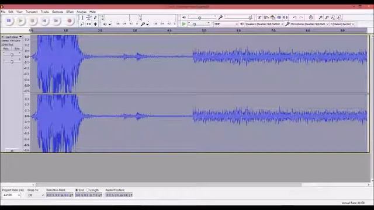Open the Stereo recording channels dropdown
The height and width of the screenshot is (210, 374).
(342, 24)
